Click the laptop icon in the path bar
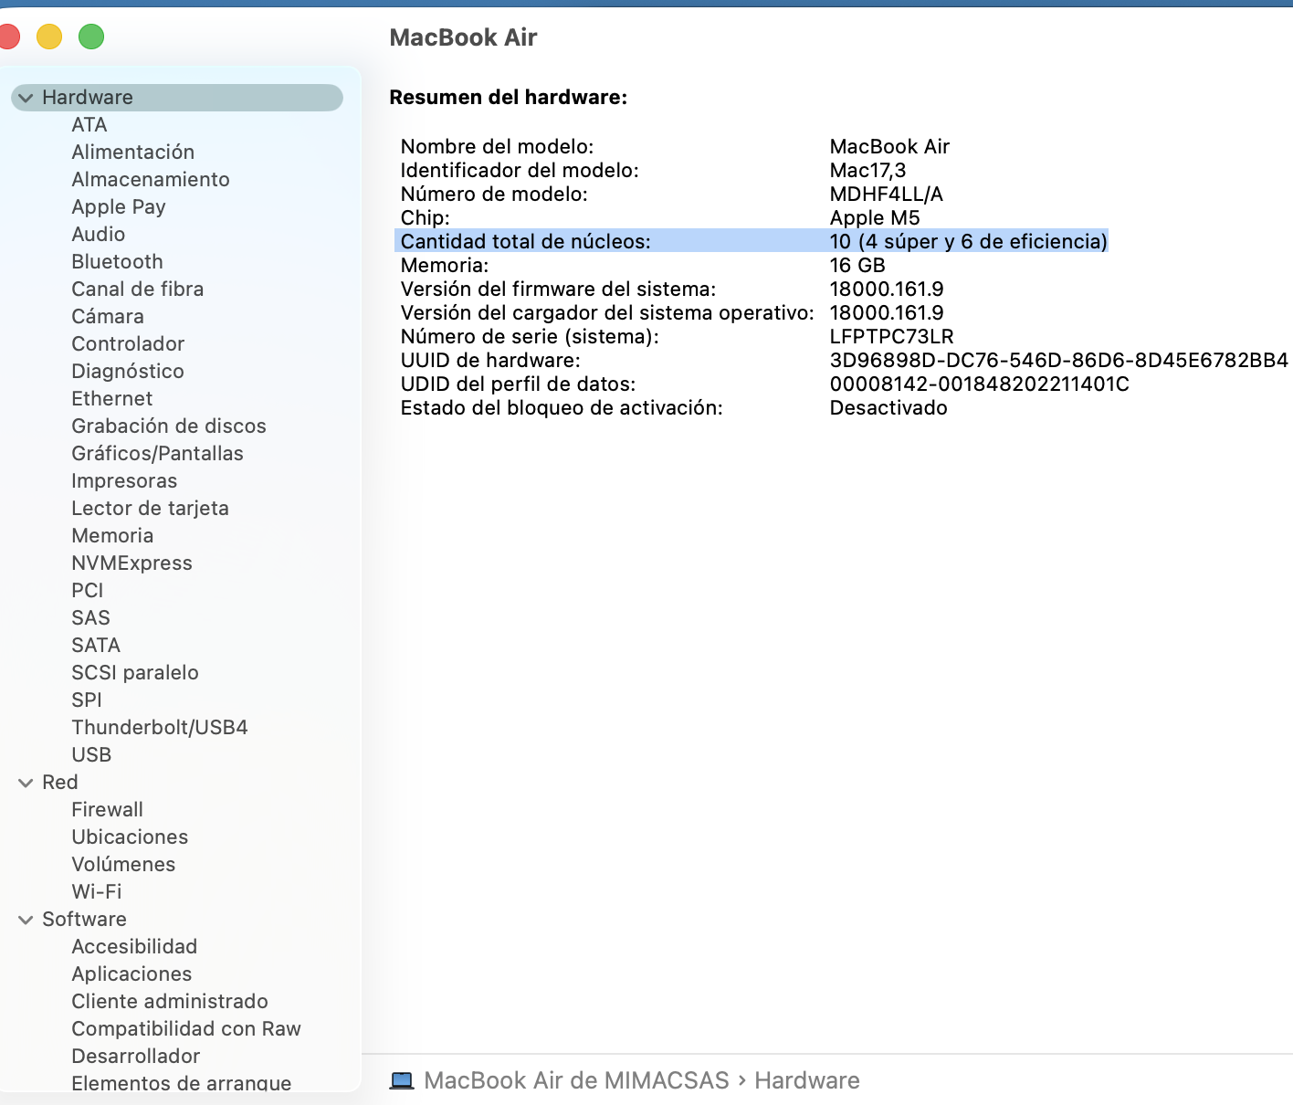Screen dimensions: 1293x1105 pyautogui.click(x=402, y=1081)
